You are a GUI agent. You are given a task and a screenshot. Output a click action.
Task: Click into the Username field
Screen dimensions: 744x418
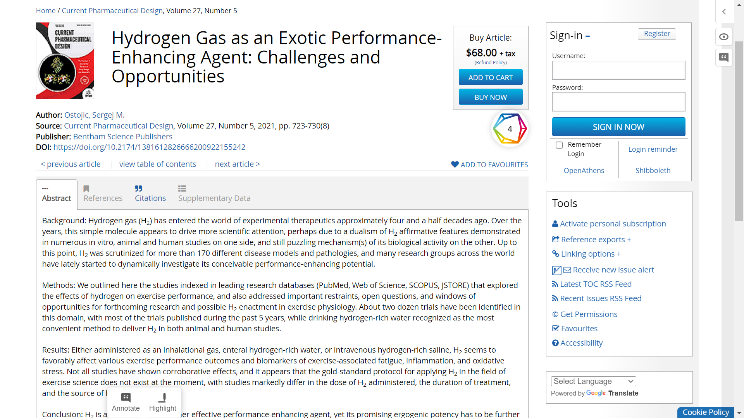point(618,70)
